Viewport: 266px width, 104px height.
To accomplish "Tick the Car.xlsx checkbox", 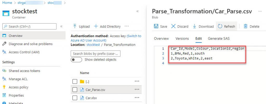I will point(75,98).
